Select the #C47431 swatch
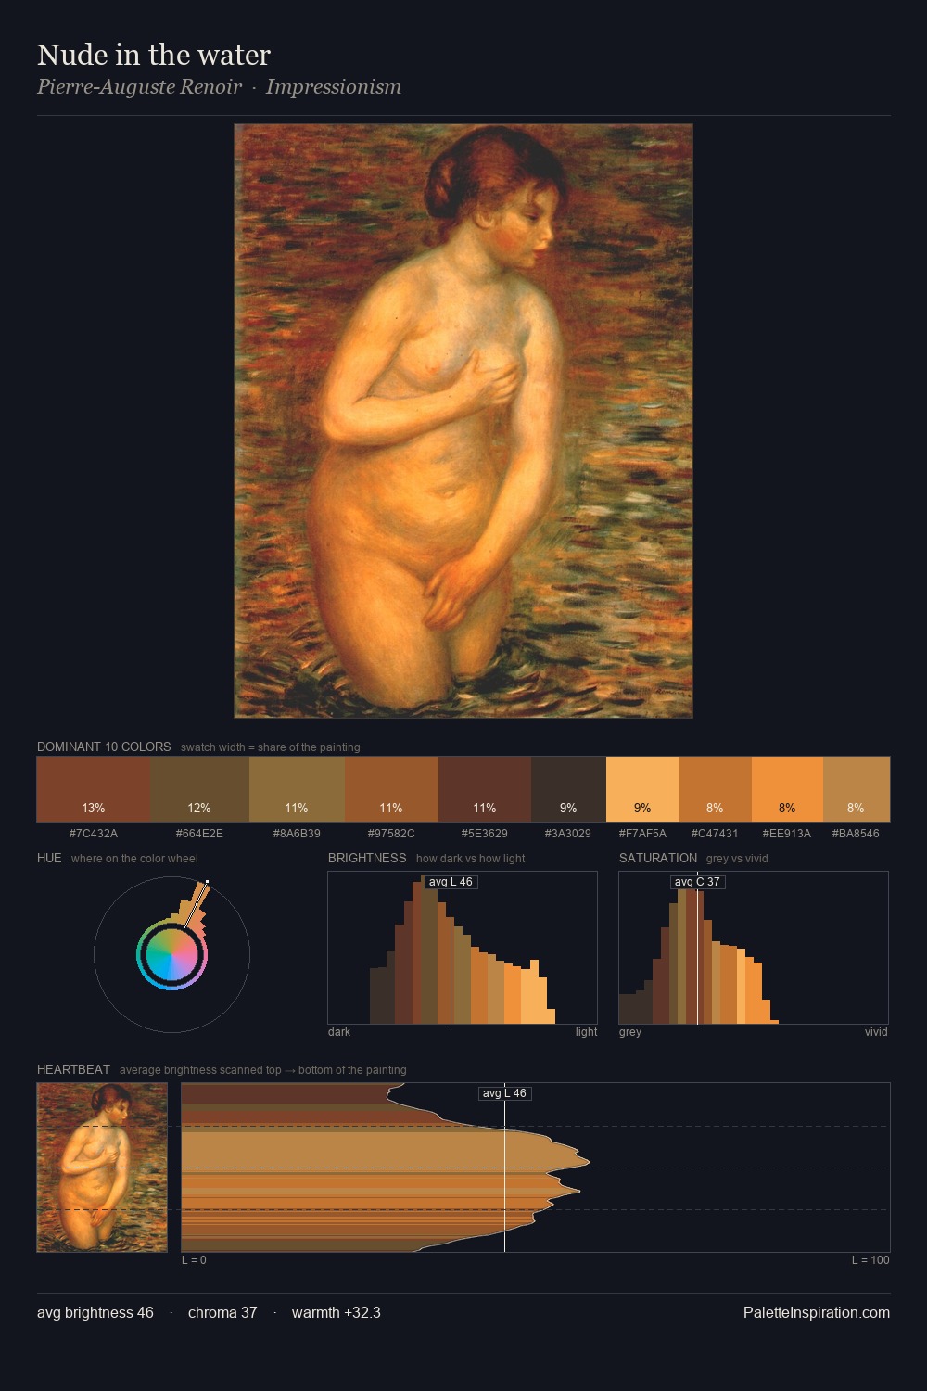The height and width of the screenshot is (1391, 927). pyautogui.click(x=715, y=789)
